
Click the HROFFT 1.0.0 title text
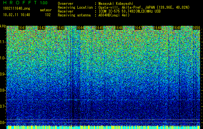(x=25, y=3)
